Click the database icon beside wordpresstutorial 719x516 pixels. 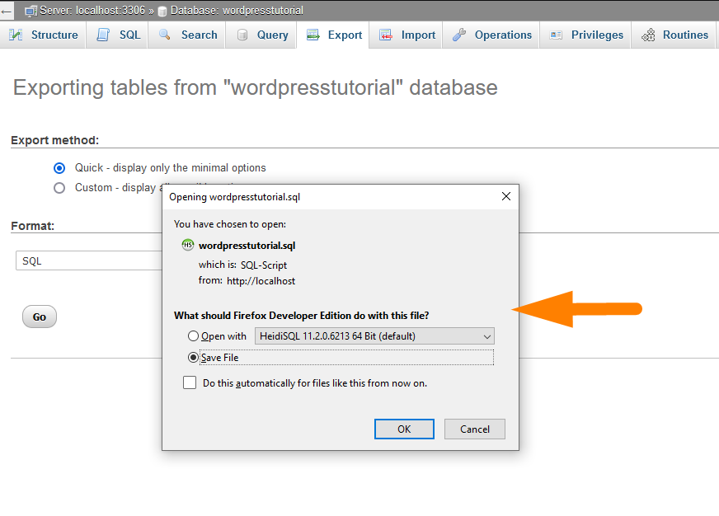pos(162,12)
